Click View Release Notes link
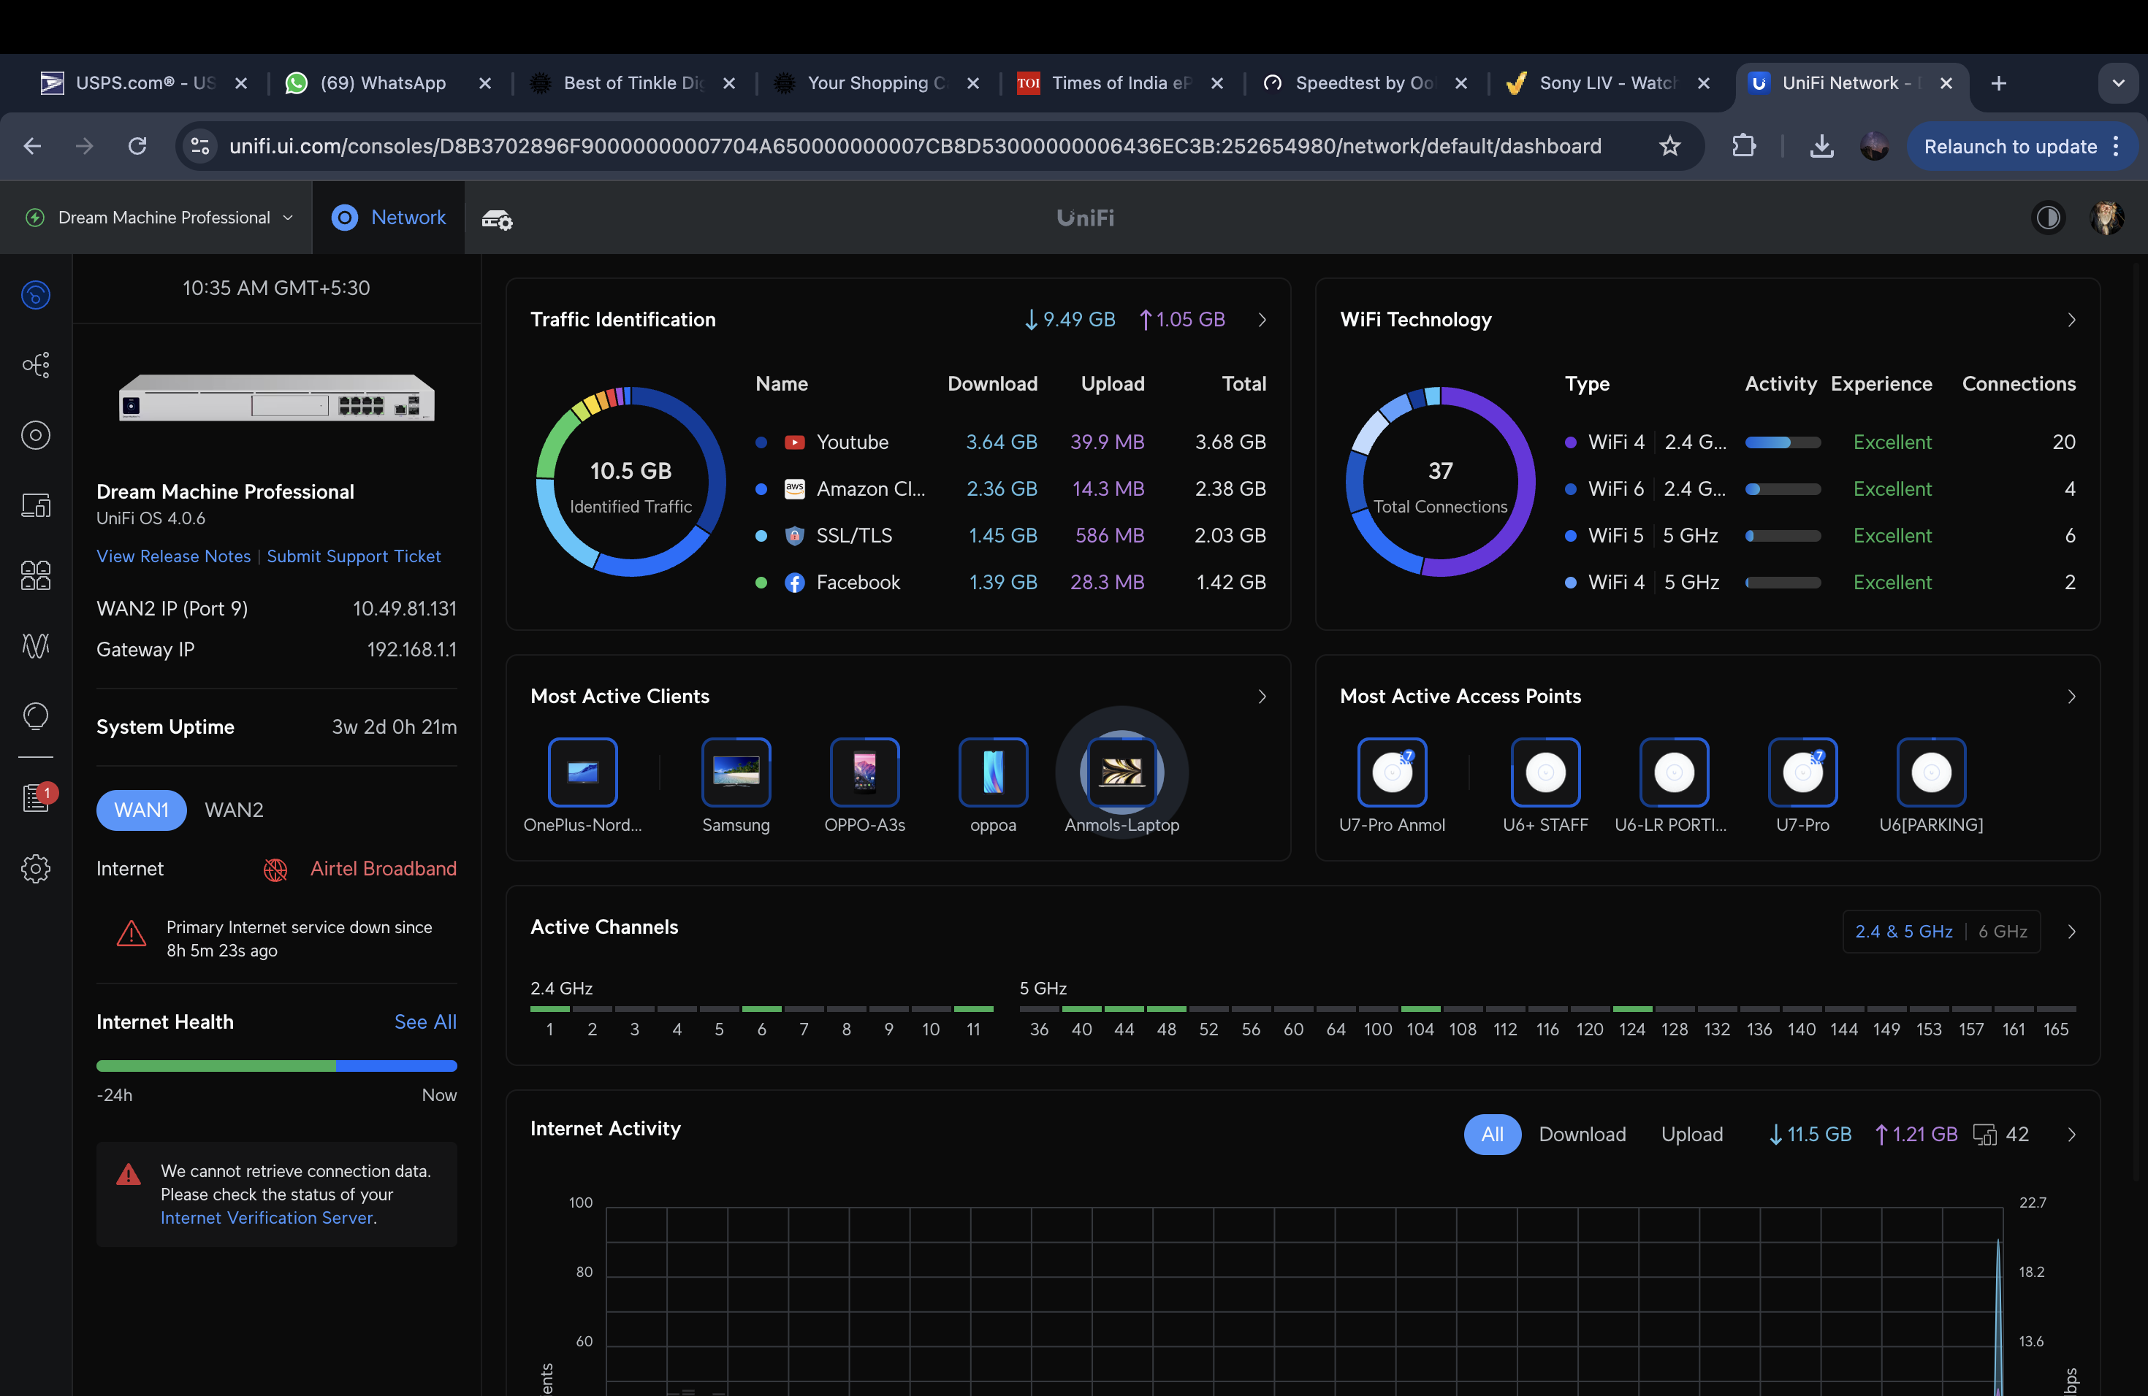The width and height of the screenshot is (2148, 1396). coord(173,556)
